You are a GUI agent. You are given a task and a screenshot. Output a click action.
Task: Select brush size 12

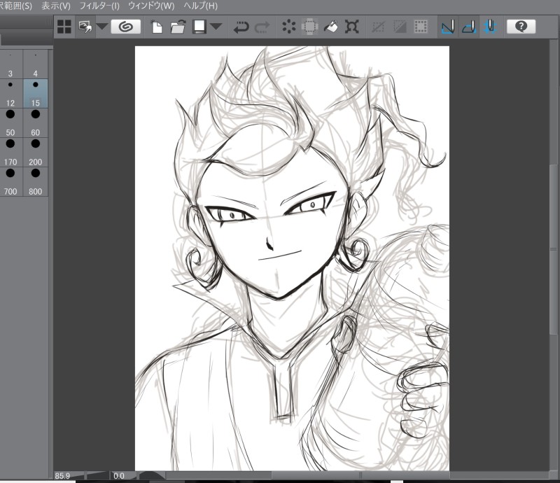[10, 94]
